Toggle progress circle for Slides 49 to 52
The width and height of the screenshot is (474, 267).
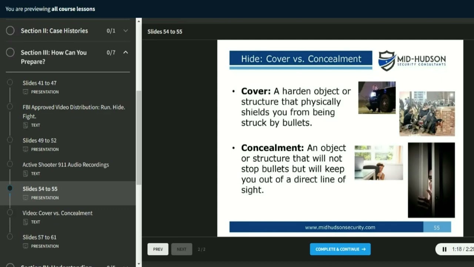(10, 140)
